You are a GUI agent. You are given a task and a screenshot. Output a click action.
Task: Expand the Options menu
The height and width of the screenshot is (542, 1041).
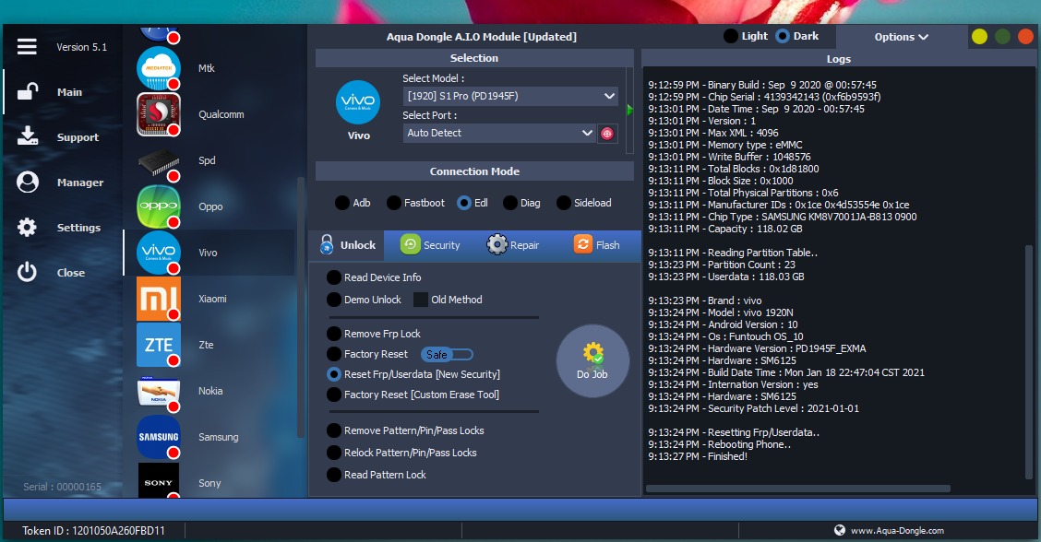[901, 37]
